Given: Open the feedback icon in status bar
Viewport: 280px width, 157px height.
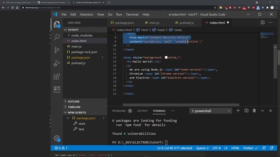Looking at the screenshot, I should (264, 148).
